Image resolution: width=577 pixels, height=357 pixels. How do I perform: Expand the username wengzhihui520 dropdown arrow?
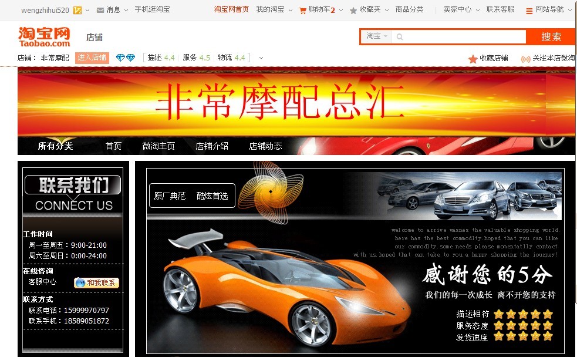click(87, 11)
